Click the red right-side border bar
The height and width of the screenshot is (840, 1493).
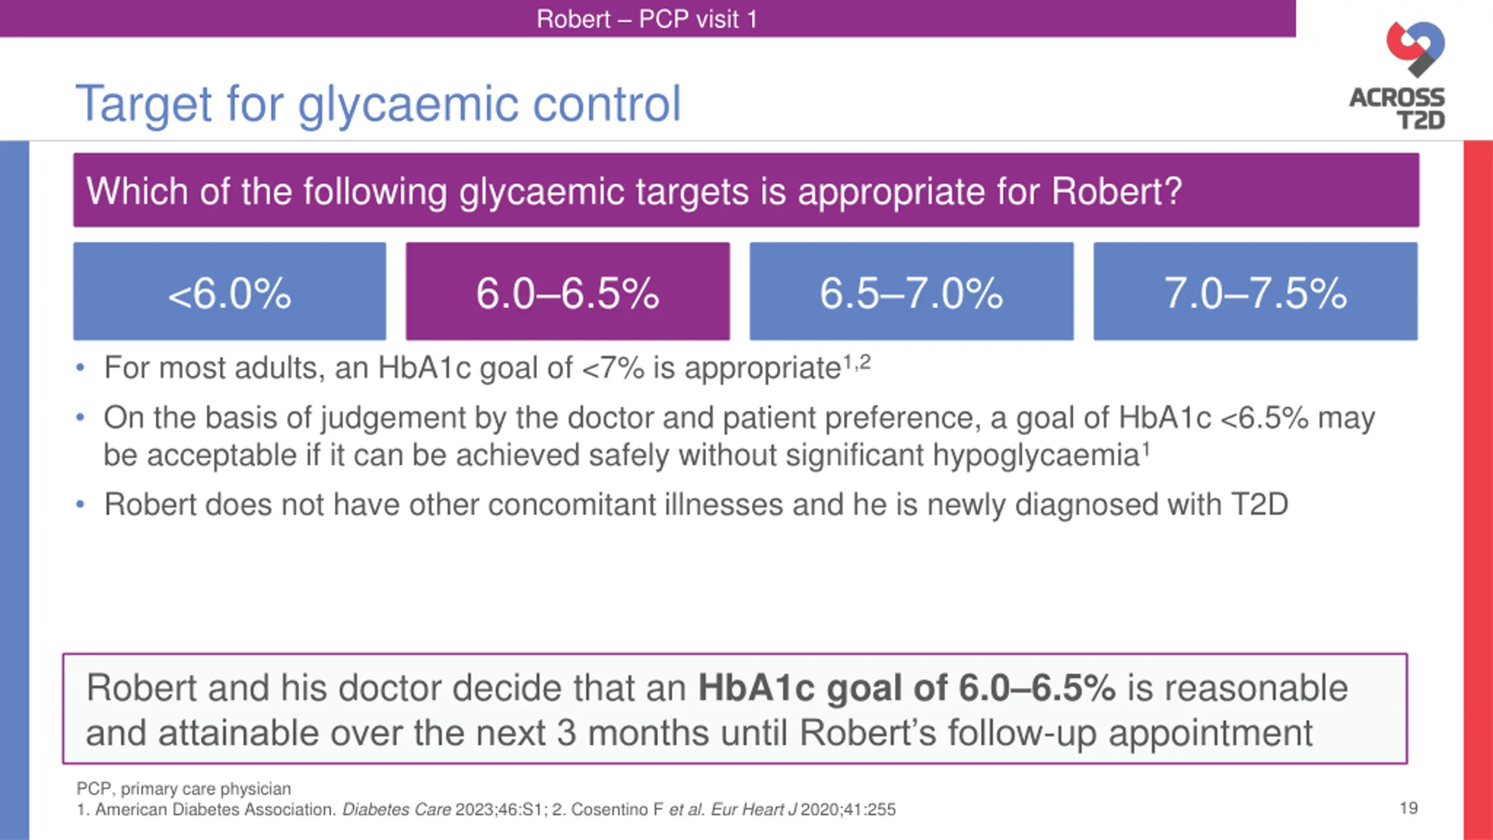[1478, 490]
